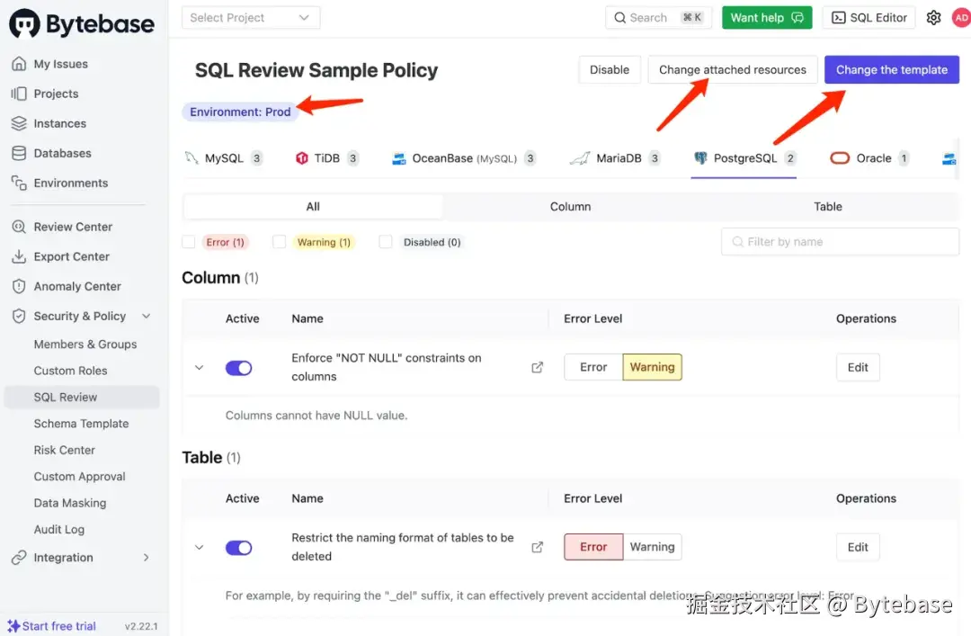Expand the Integration menu chevron
This screenshot has width=971, height=636.
click(147, 557)
